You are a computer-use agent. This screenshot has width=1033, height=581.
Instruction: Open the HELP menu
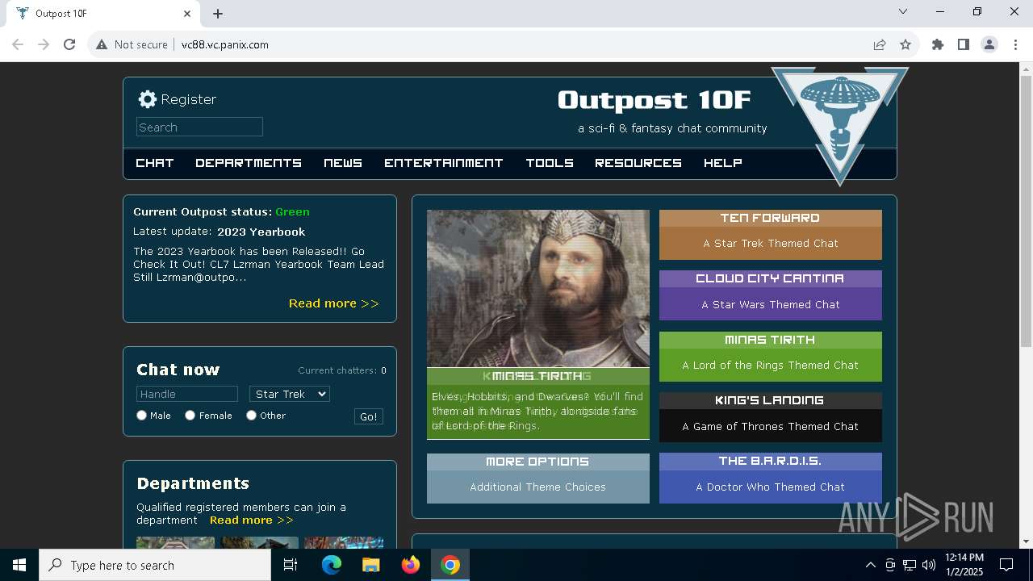tap(723, 163)
